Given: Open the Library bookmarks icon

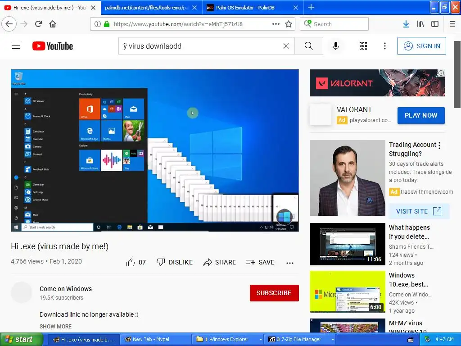Looking at the screenshot, I should point(420,24).
